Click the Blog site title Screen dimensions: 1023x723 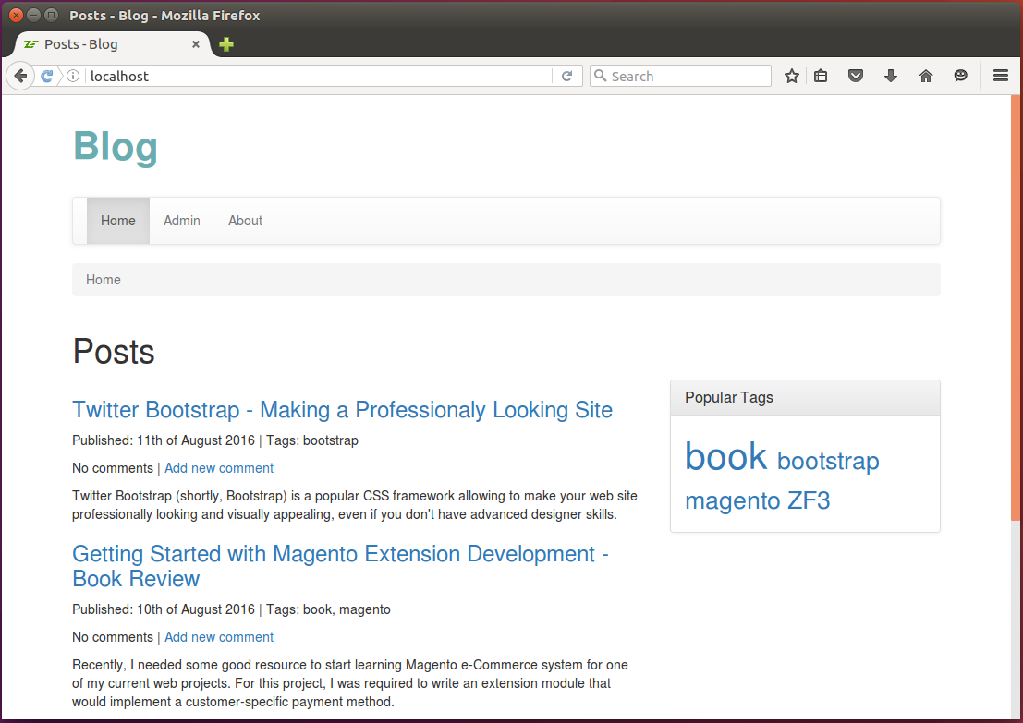pyautogui.click(x=115, y=146)
